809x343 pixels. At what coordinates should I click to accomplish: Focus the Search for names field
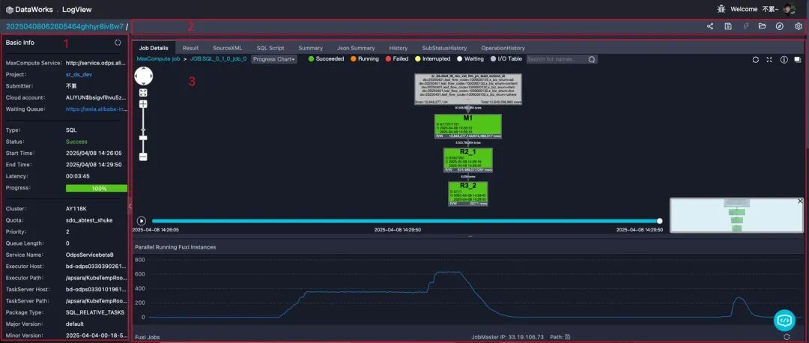(x=556, y=59)
